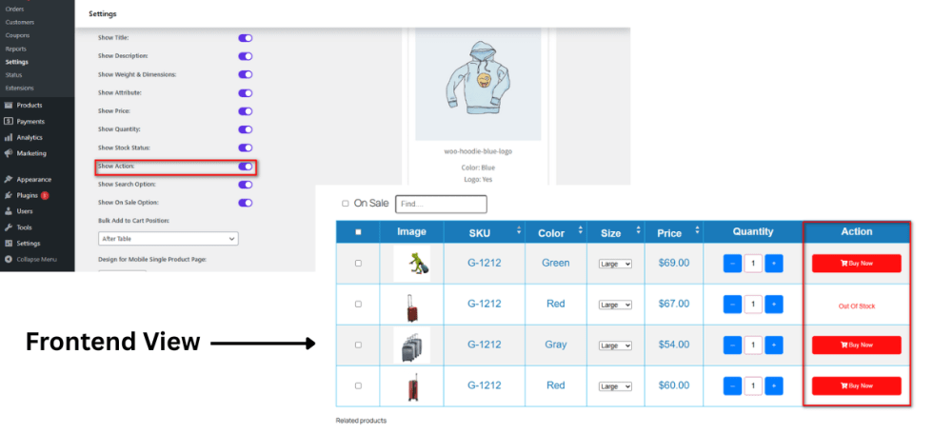Open Size dropdown in $67.00 row

(615, 305)
